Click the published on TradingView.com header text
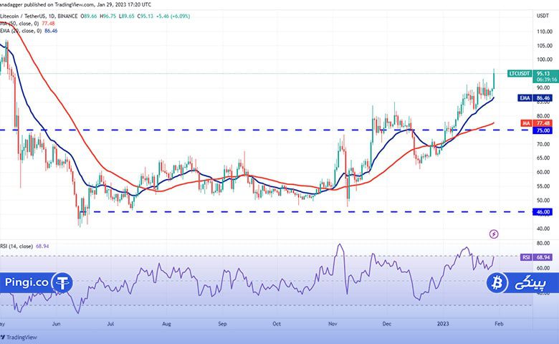The image size is (559, 344). (x=74, y=4)
